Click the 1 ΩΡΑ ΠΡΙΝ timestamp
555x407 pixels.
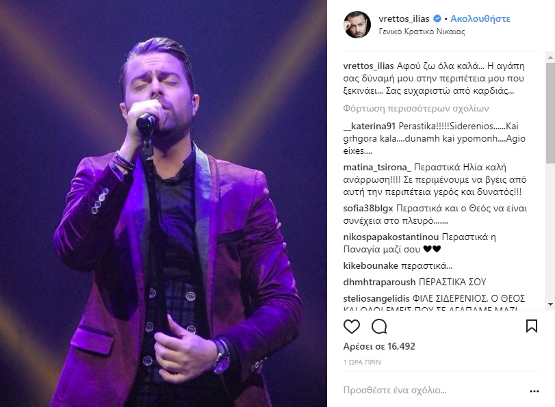tap(362, 363)
